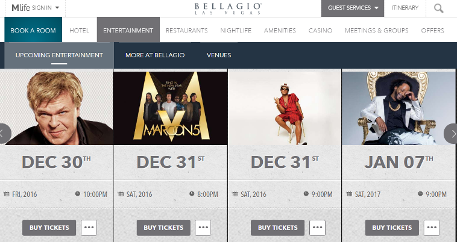Image resolution: width=457 pixels, height=242 pixels.
Task: Buy tickets for the Jan 07th show
Action: click(x=392, y=228)
